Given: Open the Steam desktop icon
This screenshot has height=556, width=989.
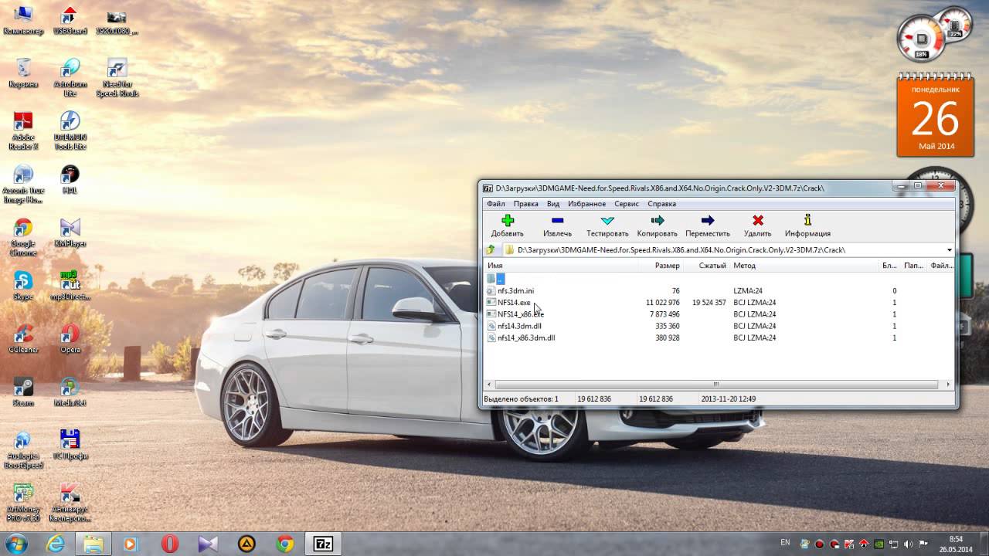Looking at the screenshot, I should click(x=23, y=392).
